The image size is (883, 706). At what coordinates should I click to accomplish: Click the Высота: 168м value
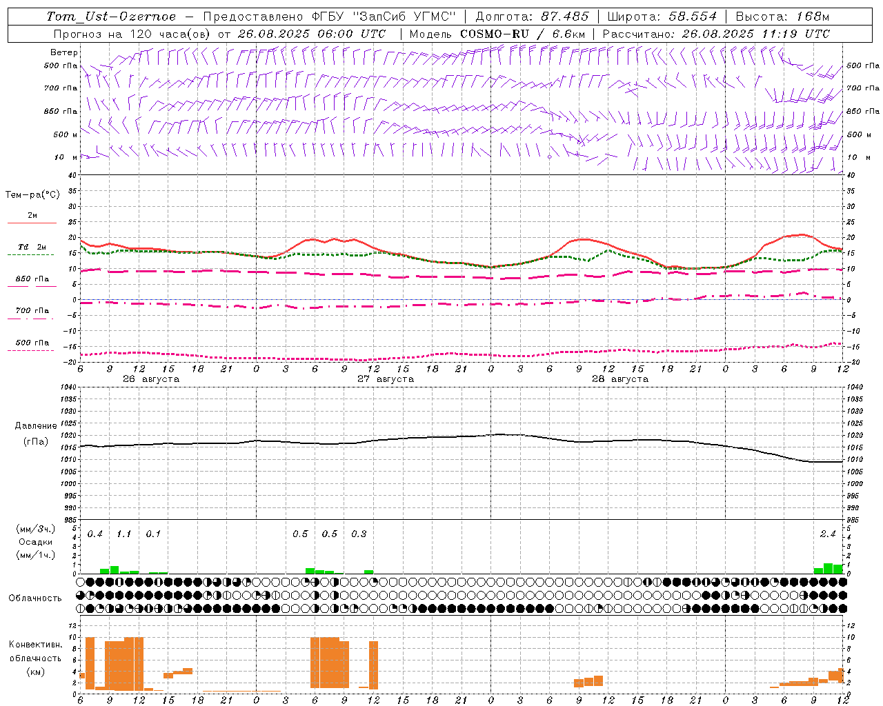click(x=782, y=17)
